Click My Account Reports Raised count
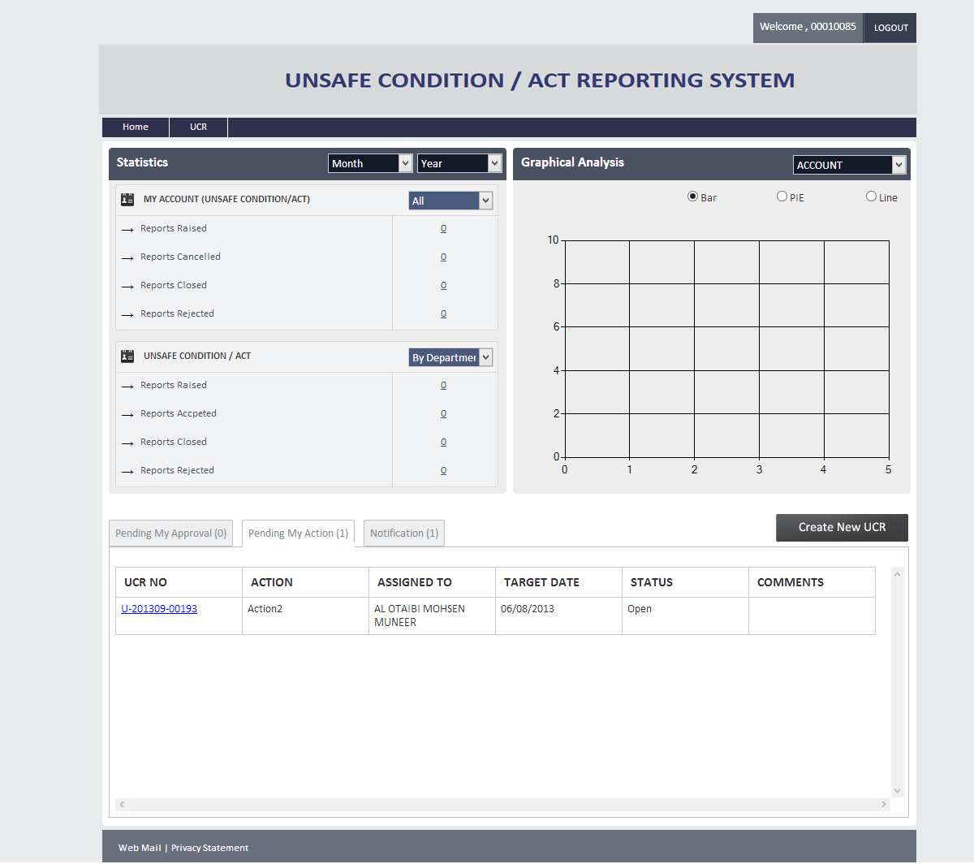This screenshot has width=974, height=864. point(443,229)
